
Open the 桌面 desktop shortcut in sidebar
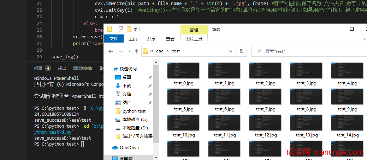tap(126, 77)
